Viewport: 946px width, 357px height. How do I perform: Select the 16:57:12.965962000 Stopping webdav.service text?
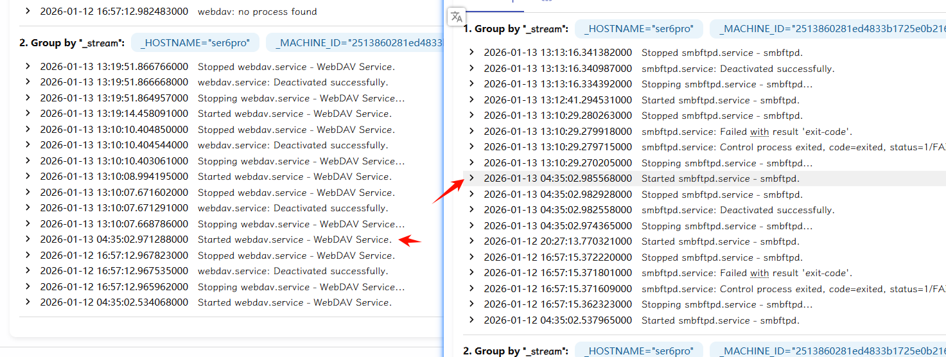tap(301, 287)
